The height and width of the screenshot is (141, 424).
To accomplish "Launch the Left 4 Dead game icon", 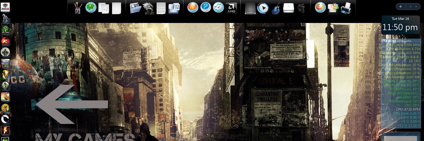I will click(x=5, y=30).
